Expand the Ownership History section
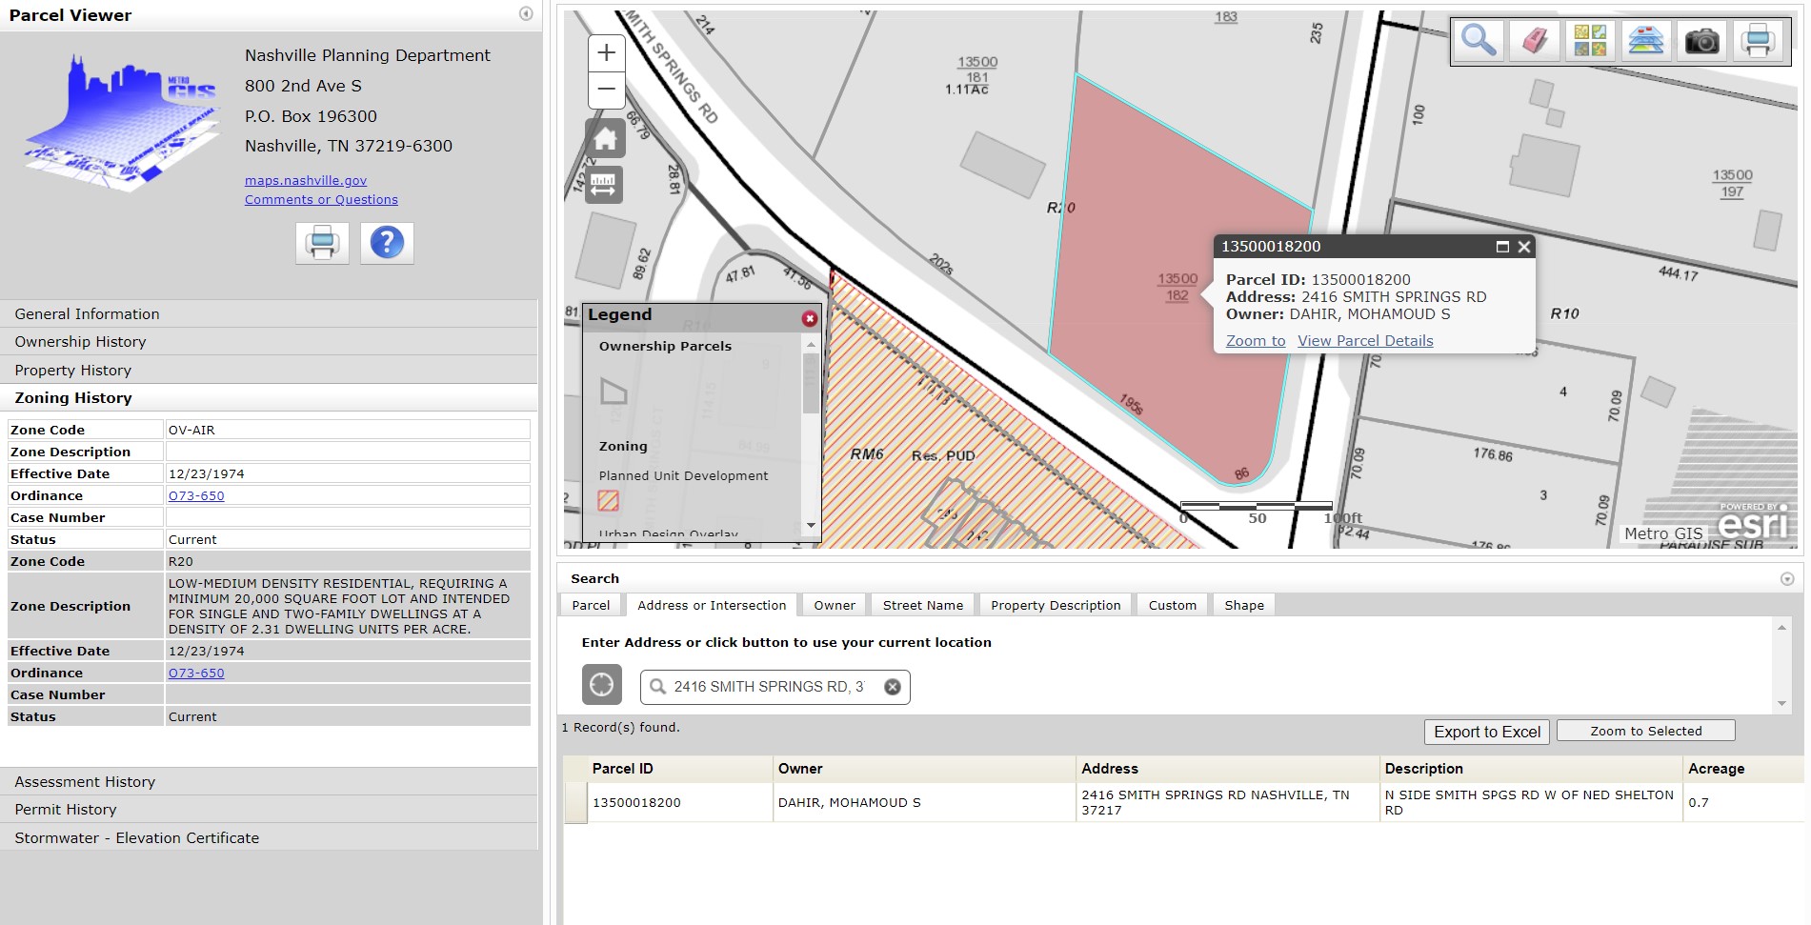Image resolution: width=1811 pixels, height=925 pixels. click(269, 341)
